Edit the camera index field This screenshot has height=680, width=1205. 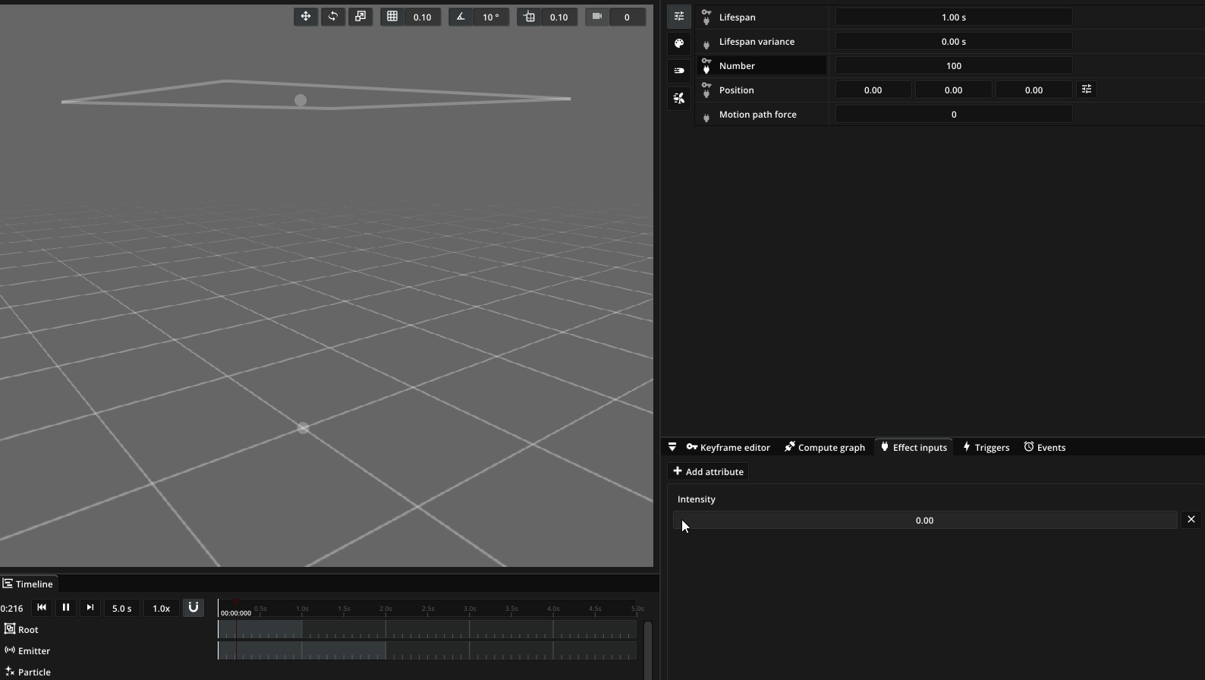tap(627, 17)
